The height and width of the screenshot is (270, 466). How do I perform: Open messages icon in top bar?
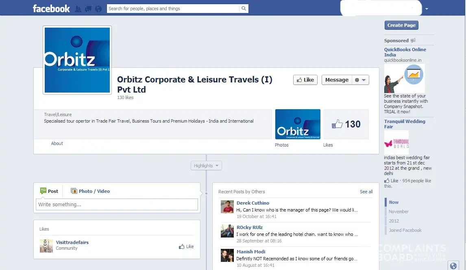point(88,9)
